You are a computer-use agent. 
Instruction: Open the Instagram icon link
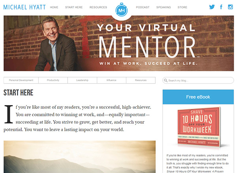[x=230, y=7]
